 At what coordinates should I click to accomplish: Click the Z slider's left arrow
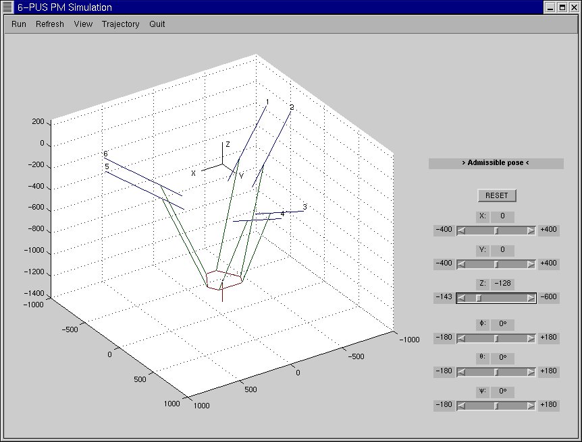click(462, 298)
